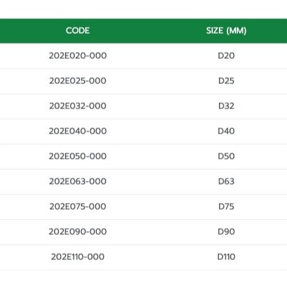Screen dimensions: 287x287
Task: Click the D32 size cell
Action: point(226,106)
